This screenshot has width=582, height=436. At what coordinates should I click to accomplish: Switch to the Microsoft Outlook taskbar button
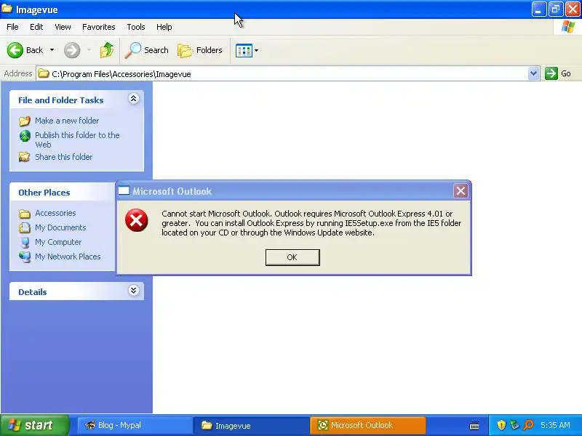(x=368, y=425)
